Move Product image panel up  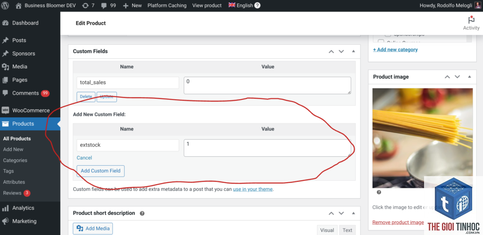447,77
